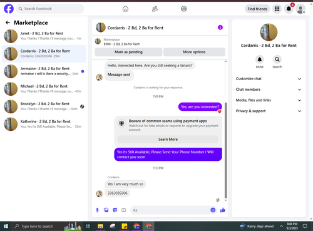Viewport: 313px width, 231px height.
Task: Click the 'Yes I am very much so' message
Action: 125,184
